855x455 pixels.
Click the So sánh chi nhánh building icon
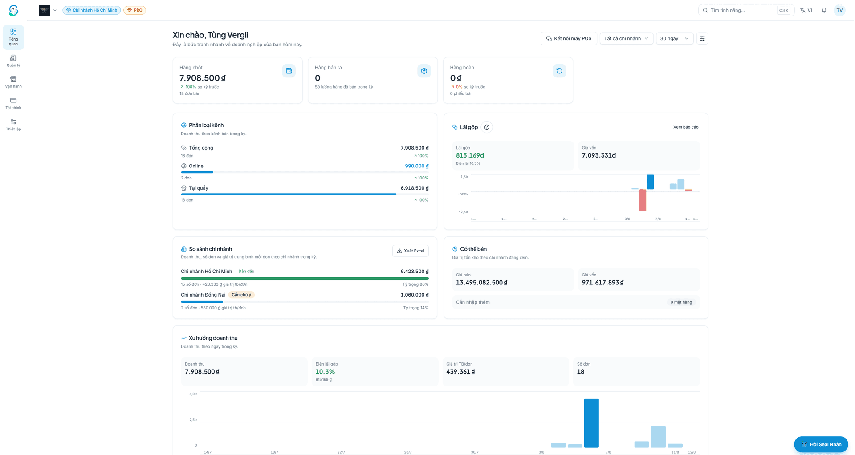[x=183, y=249]
